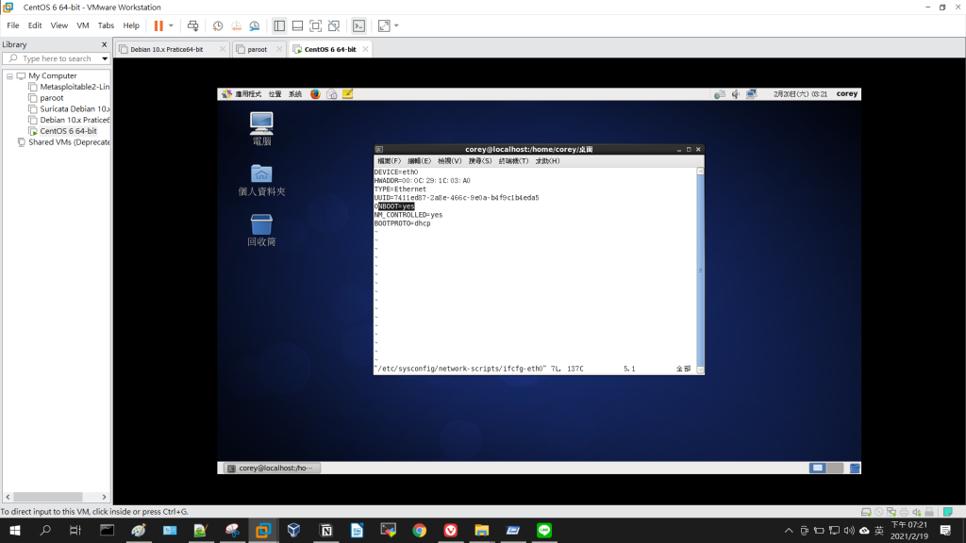Open the Trash desktop icon
The width and height of the screenshot is (966, 543).
tap(261, 230)
